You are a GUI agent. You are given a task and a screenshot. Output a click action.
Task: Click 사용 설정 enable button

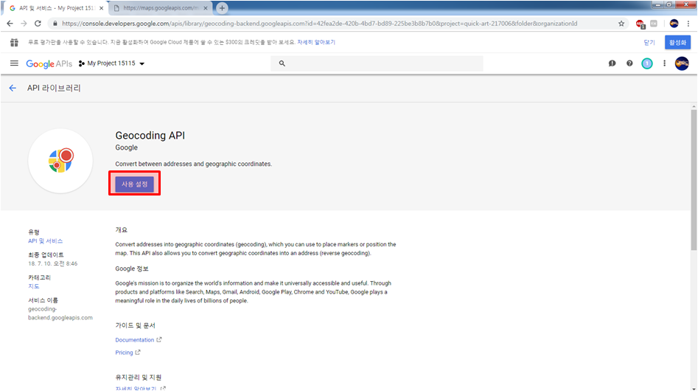134,184
